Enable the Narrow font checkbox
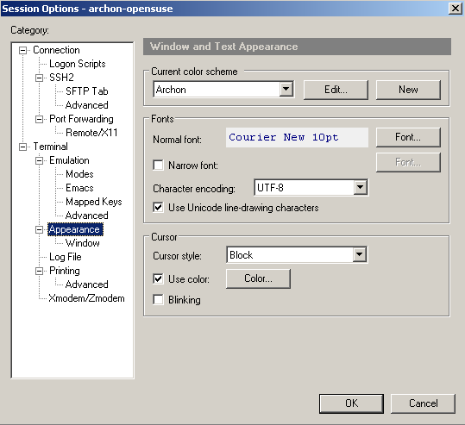The image size is (465, 425). pos(158,165)
